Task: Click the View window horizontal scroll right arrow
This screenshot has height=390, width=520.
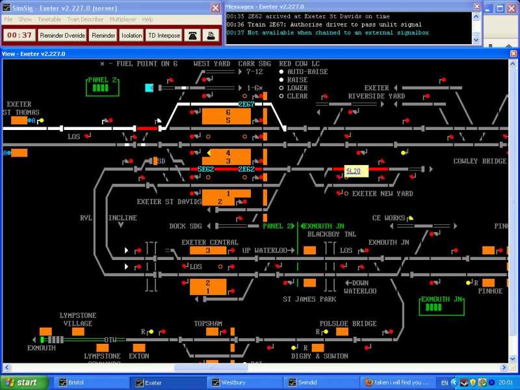Action: pyautogui.click(x=504, y=367)
